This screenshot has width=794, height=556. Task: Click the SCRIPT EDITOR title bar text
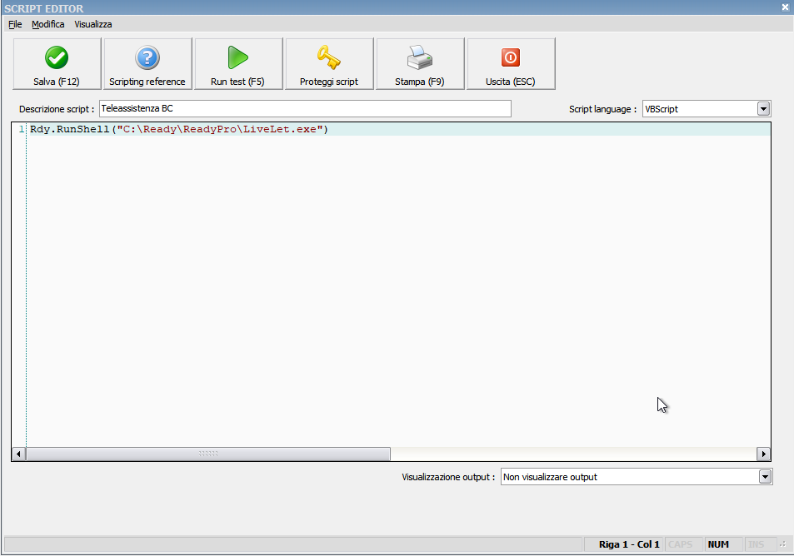coord(44,8)
